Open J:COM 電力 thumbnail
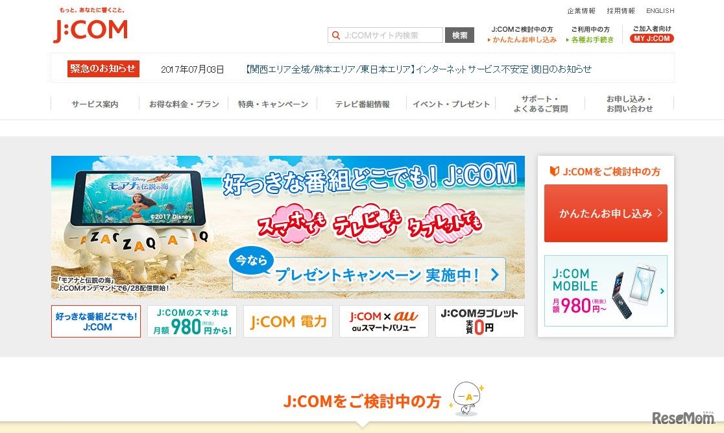724x433 pixels. [x=287, y=321]
